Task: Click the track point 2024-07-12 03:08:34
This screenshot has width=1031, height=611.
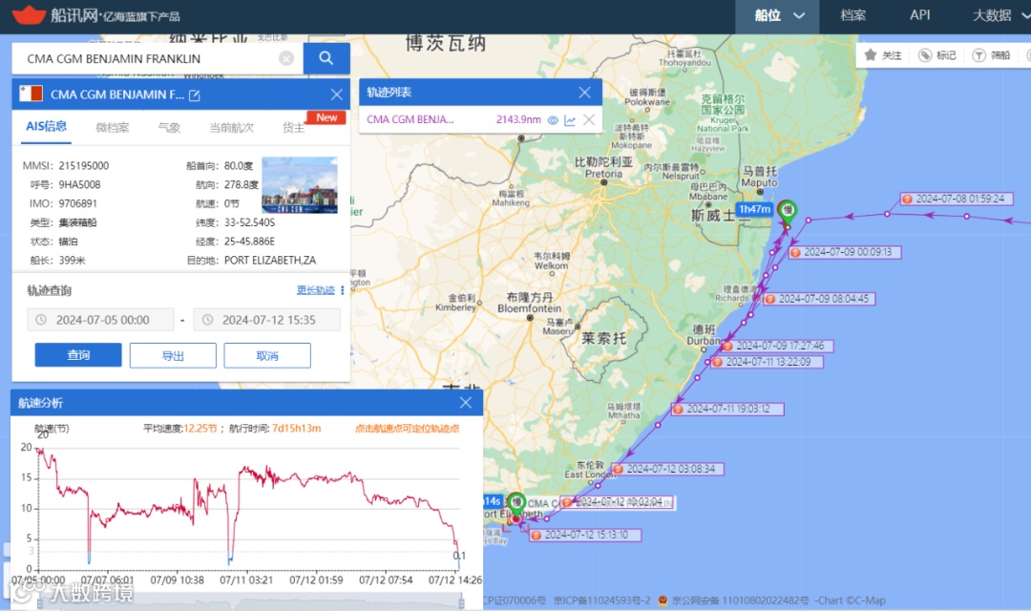Action: pos(666,469)
